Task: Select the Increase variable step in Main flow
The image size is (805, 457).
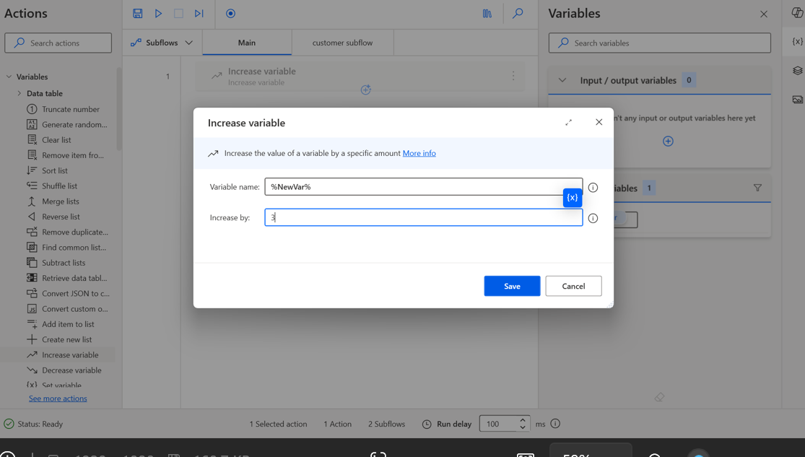Action: coord(360,77)
